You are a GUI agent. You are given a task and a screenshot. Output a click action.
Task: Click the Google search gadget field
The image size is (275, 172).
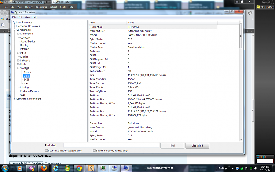265,161
